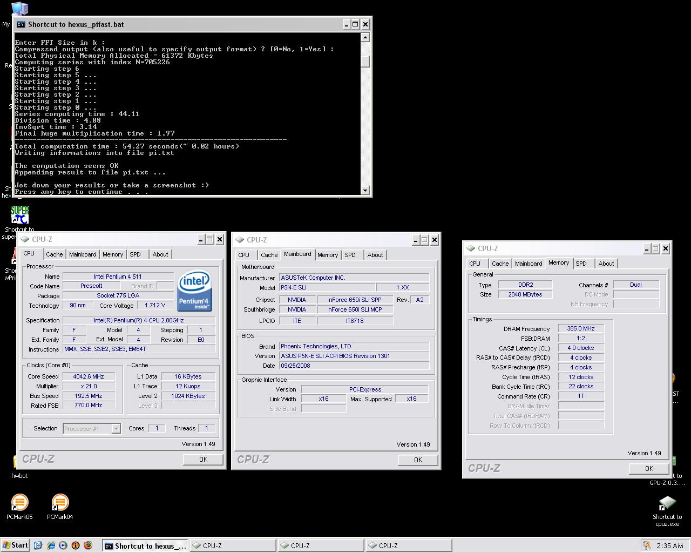Click the Command Rate value 1T
The width and height of the screenshot is (691, 553).
pos(580,396)
